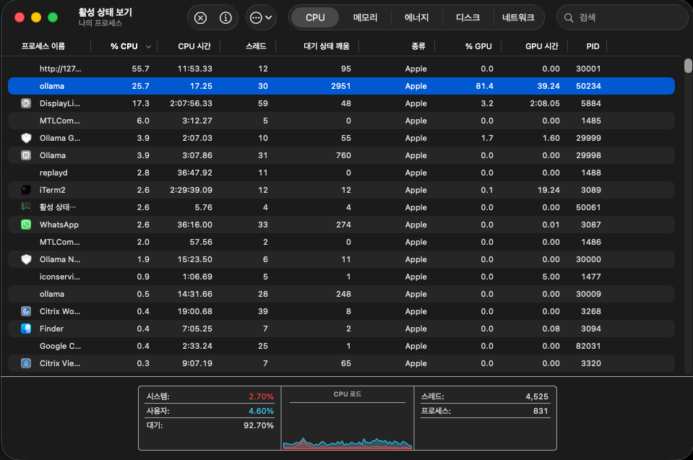Click the 대기 92.70% value
Screen dimensions: 693x460
259,425
